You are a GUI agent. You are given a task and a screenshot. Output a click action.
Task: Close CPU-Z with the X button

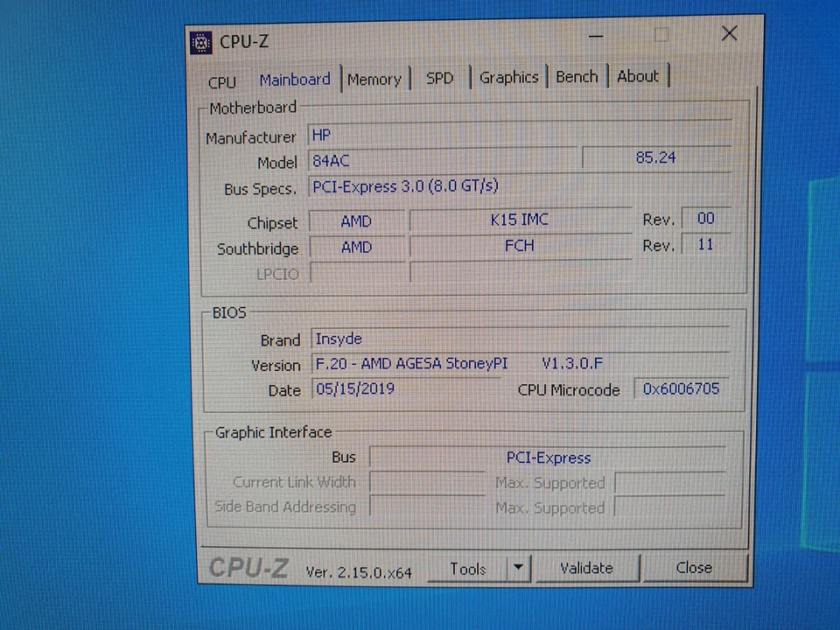[x=729, y=34]
